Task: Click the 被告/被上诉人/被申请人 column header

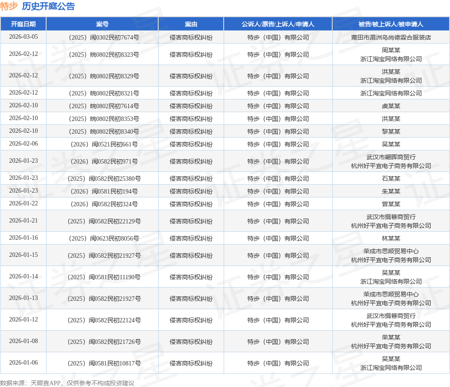Action: [391, 24]
